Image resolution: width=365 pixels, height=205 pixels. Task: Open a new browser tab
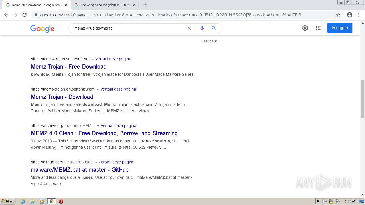[145, 5]
